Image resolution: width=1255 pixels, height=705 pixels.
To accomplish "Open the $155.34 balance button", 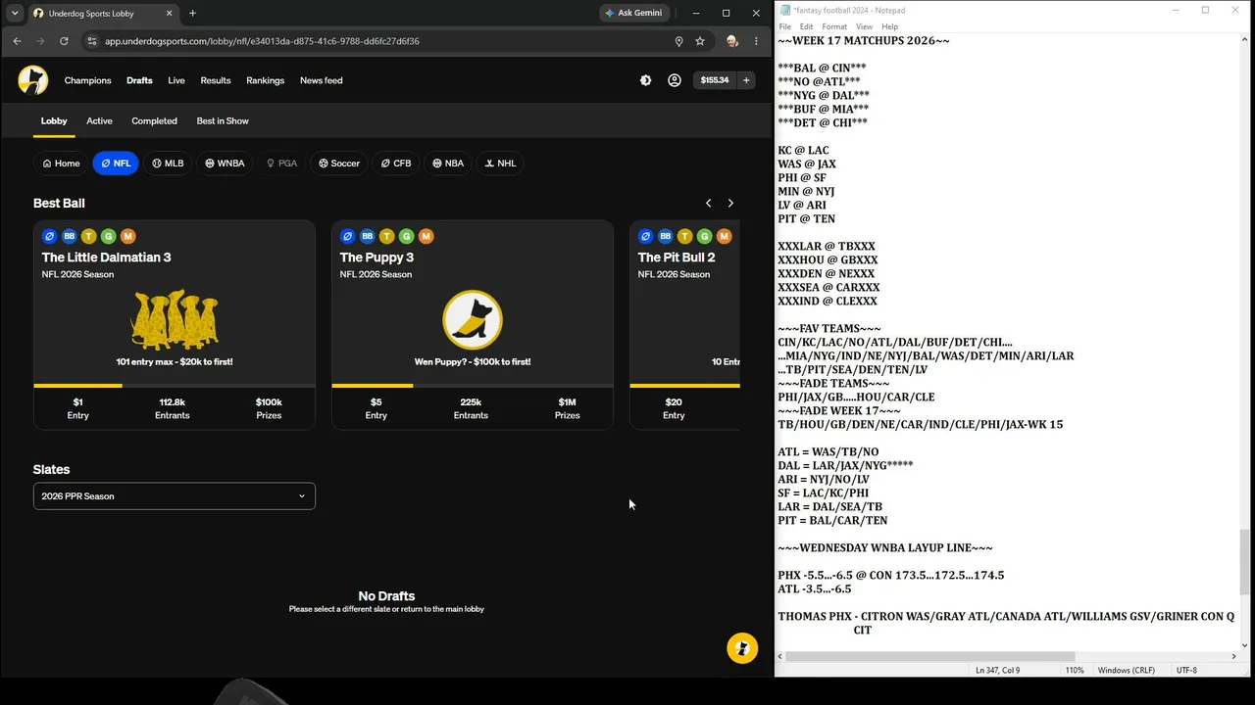I will tap(715, 80).
